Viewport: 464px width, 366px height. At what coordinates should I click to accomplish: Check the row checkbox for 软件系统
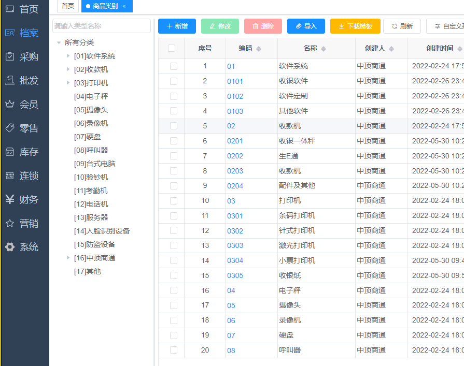[x=174, y=66]
